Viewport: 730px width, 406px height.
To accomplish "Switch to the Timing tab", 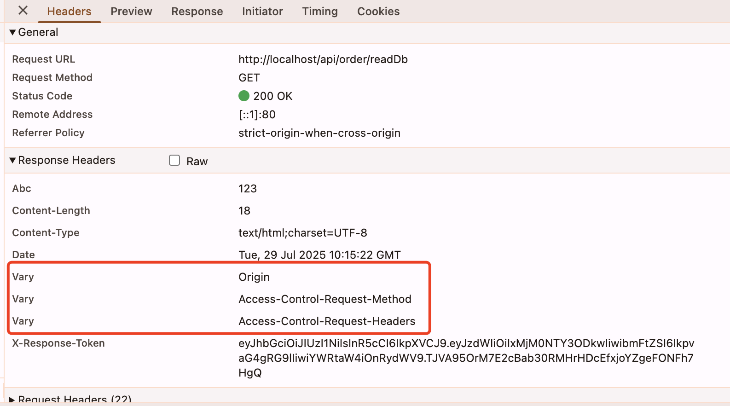I will 320,12.
